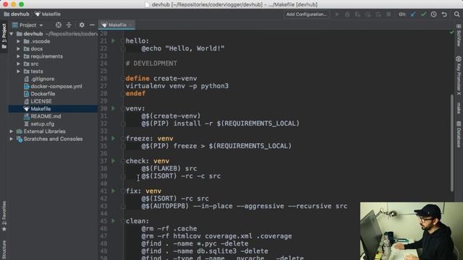The height and width of the screenshot is (260, 463).
Task: Click the Makefile breadcrumb in navigation bar
Action: (x=48, y=14)
